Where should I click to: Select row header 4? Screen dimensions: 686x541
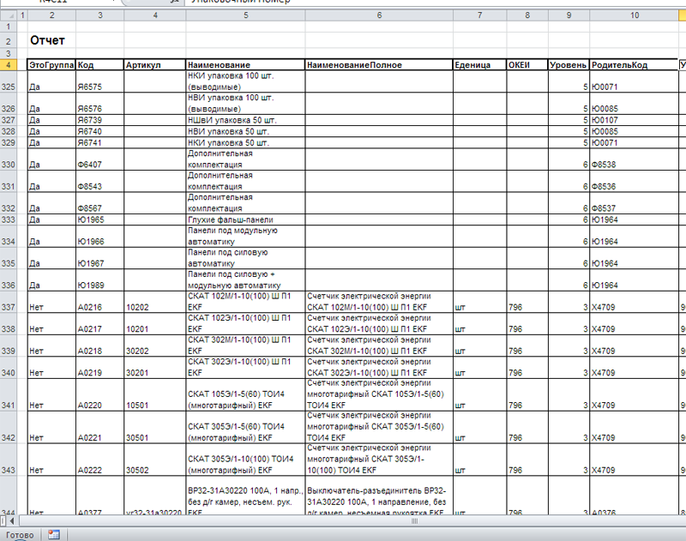pos(8,64)
